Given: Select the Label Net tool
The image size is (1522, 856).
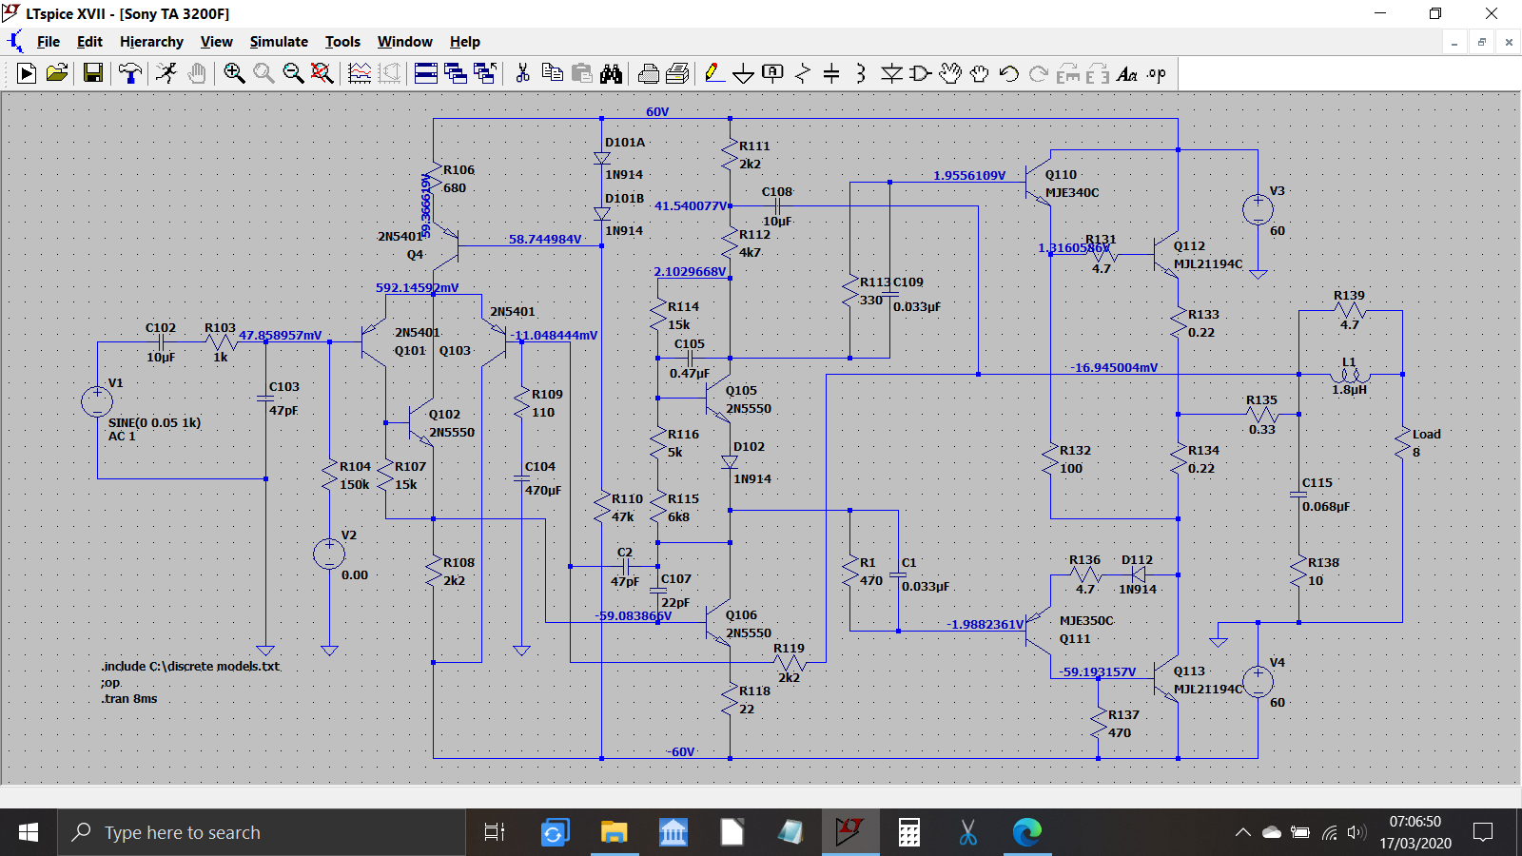Looking at the screenshot, I should tap(773, 73).
